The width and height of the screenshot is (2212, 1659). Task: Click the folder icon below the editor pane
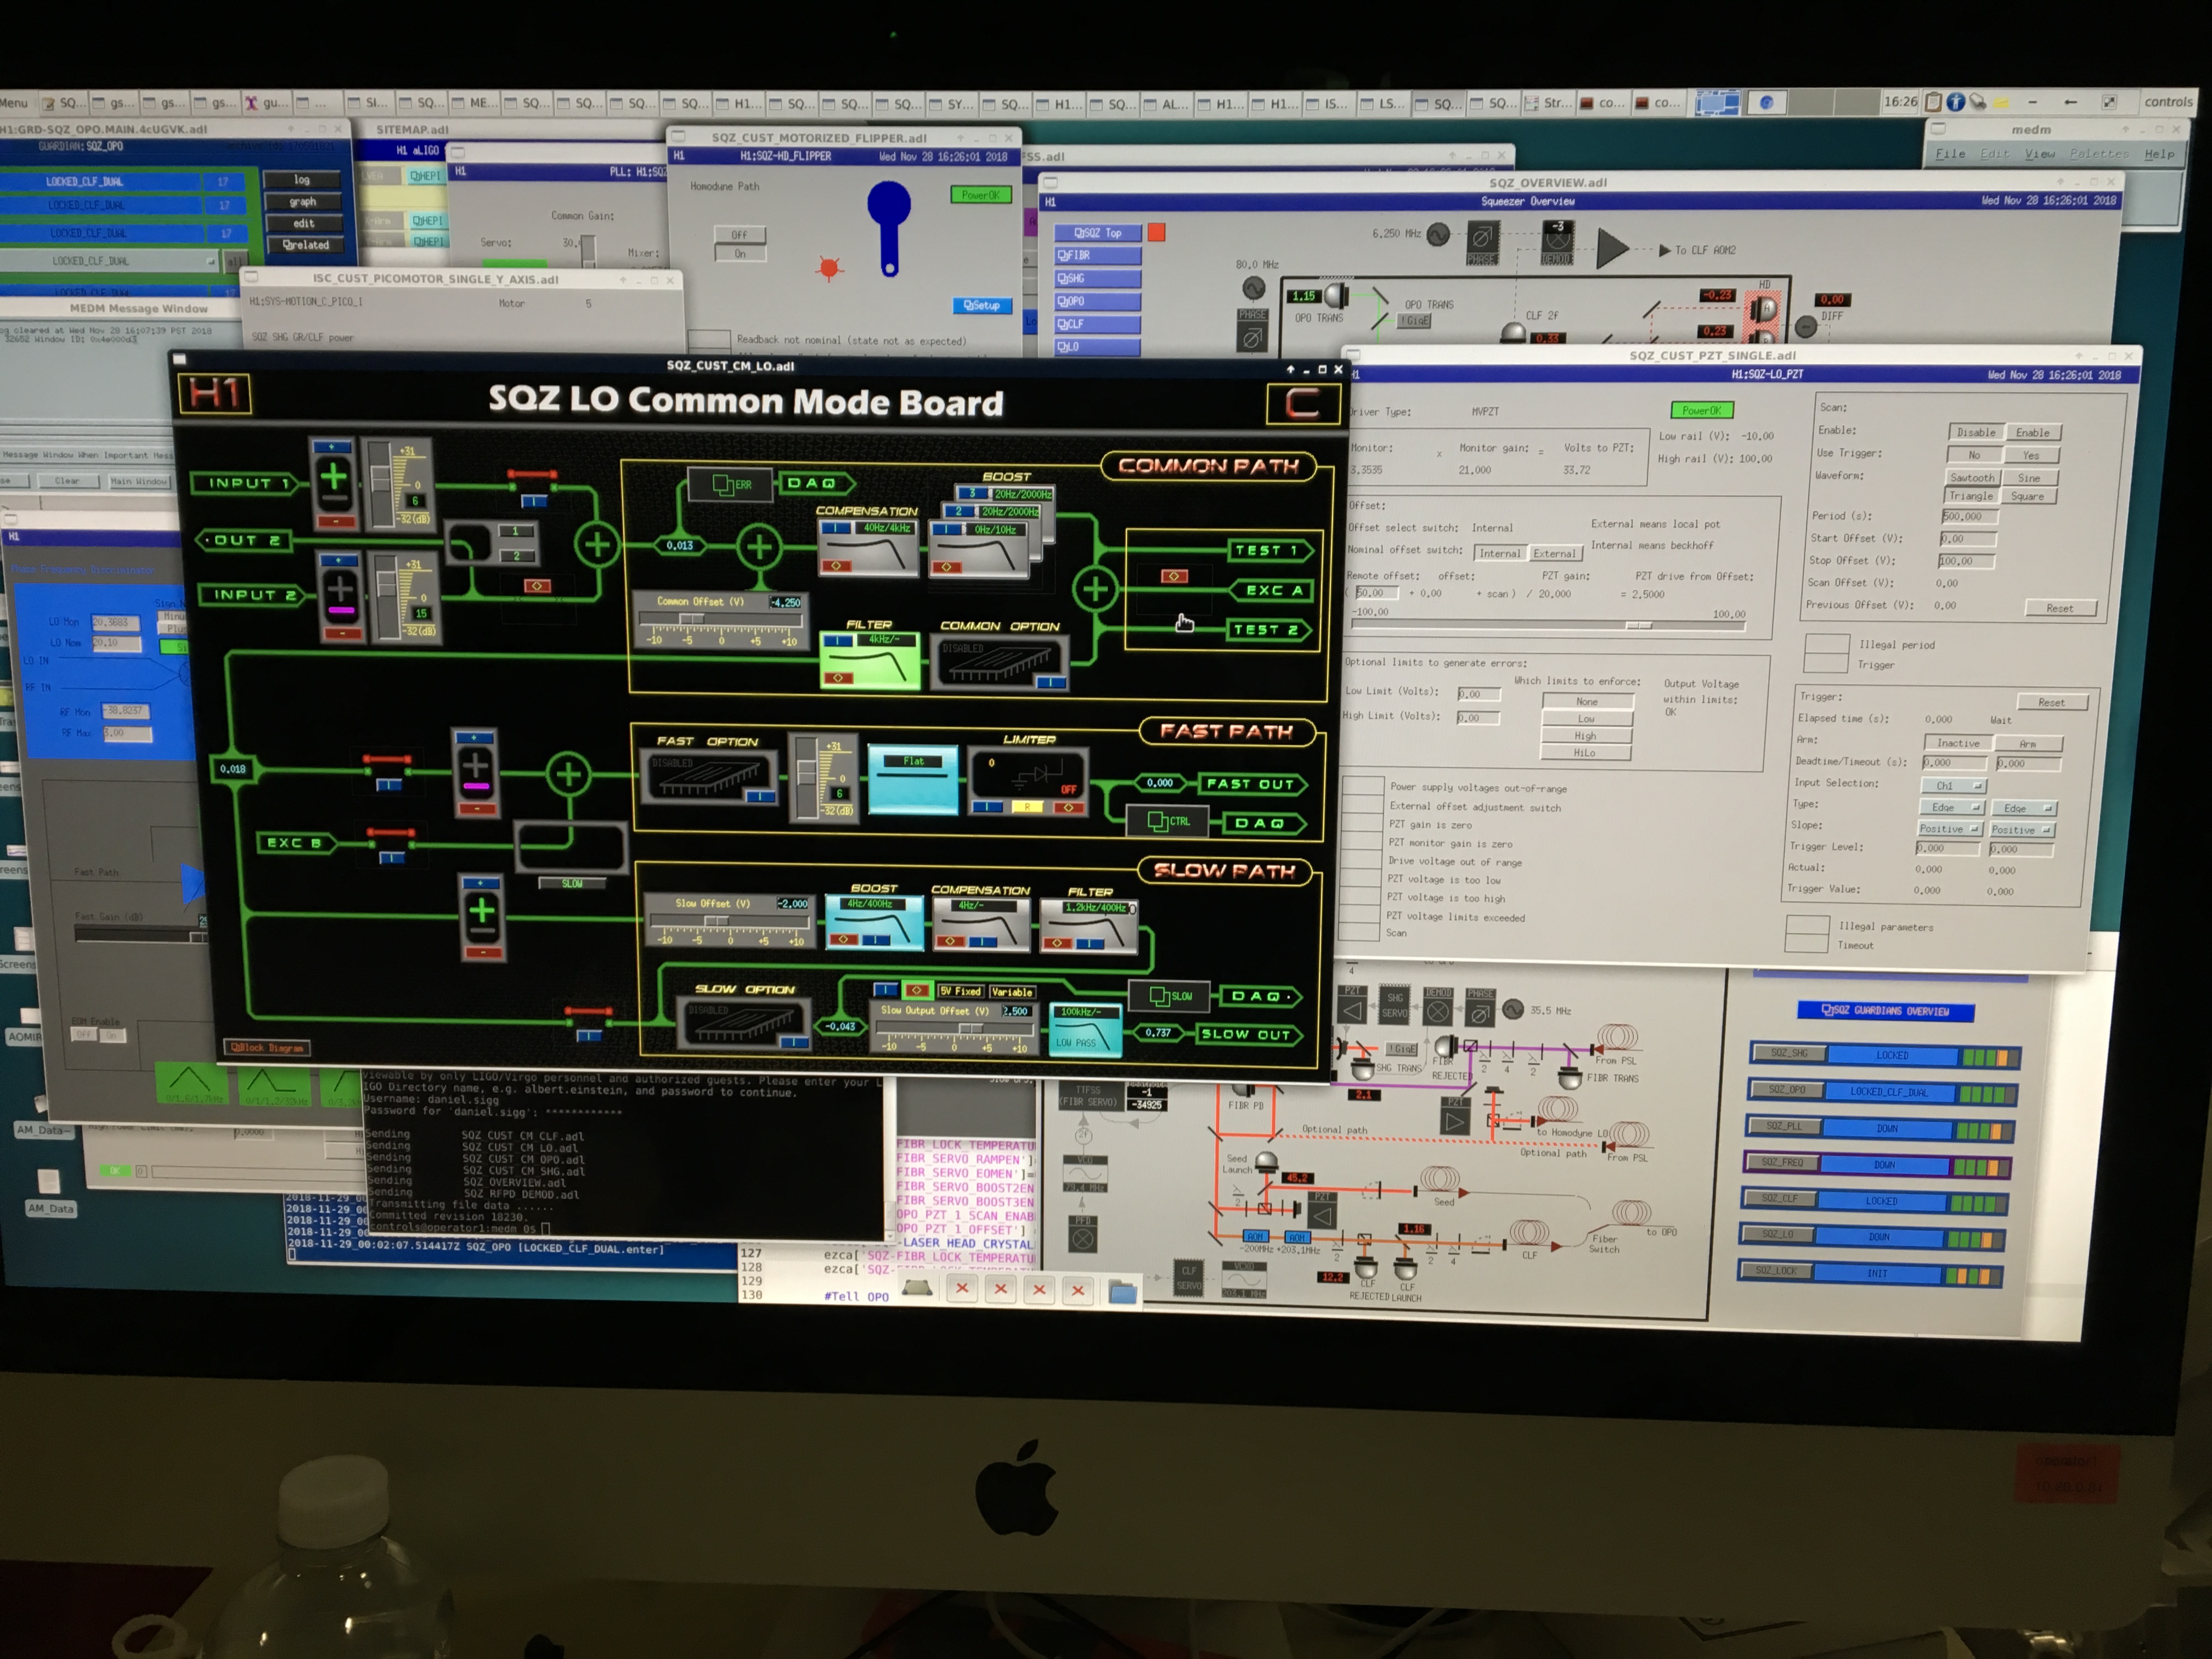click(x=1123, y=1293)
